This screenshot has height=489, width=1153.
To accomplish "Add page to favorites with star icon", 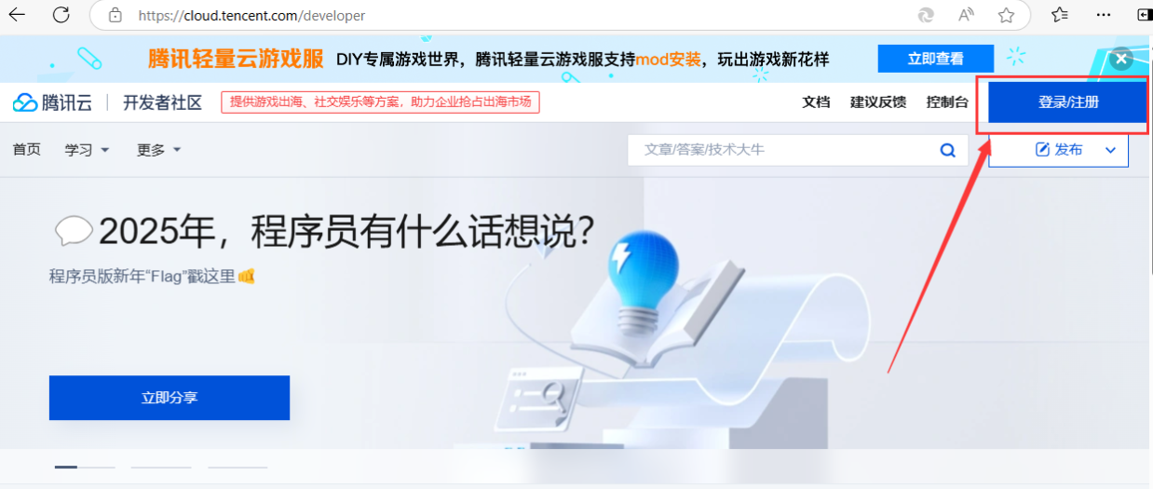I will coord(1006,15).
